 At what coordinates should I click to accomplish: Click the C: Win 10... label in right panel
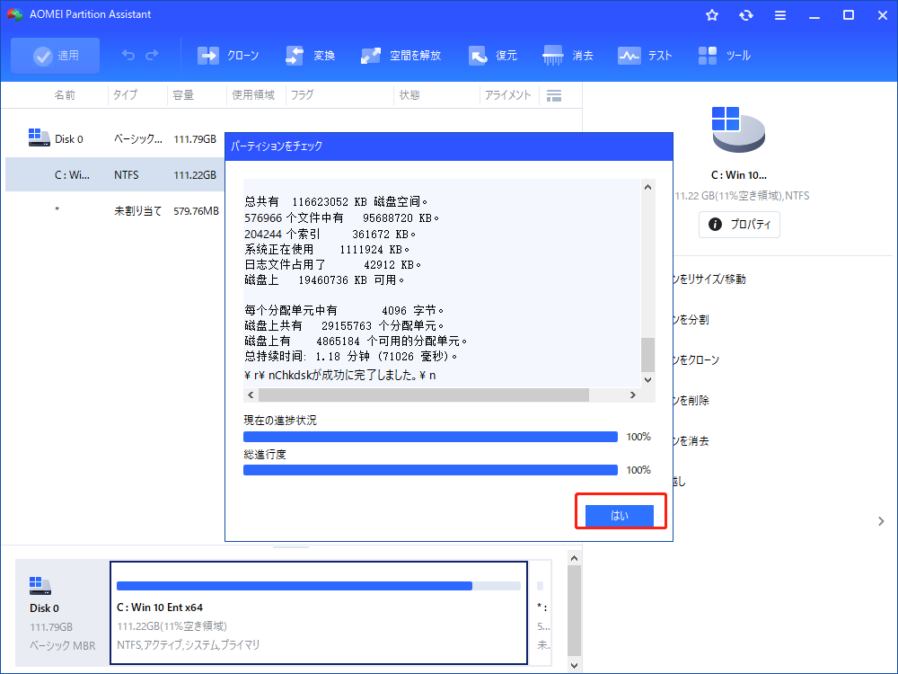pos(739,175)
